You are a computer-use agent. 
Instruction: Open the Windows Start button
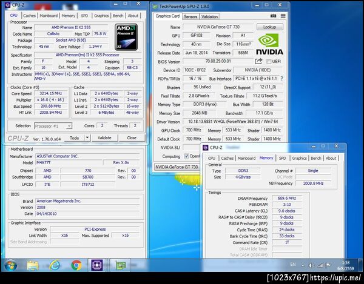coord(11,265)
